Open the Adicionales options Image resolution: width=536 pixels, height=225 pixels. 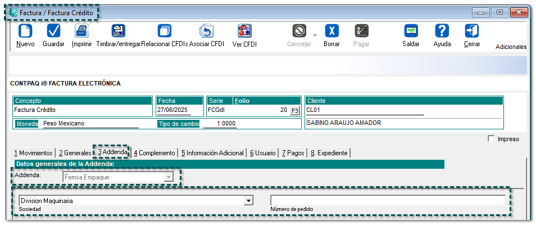coord(511,47)
